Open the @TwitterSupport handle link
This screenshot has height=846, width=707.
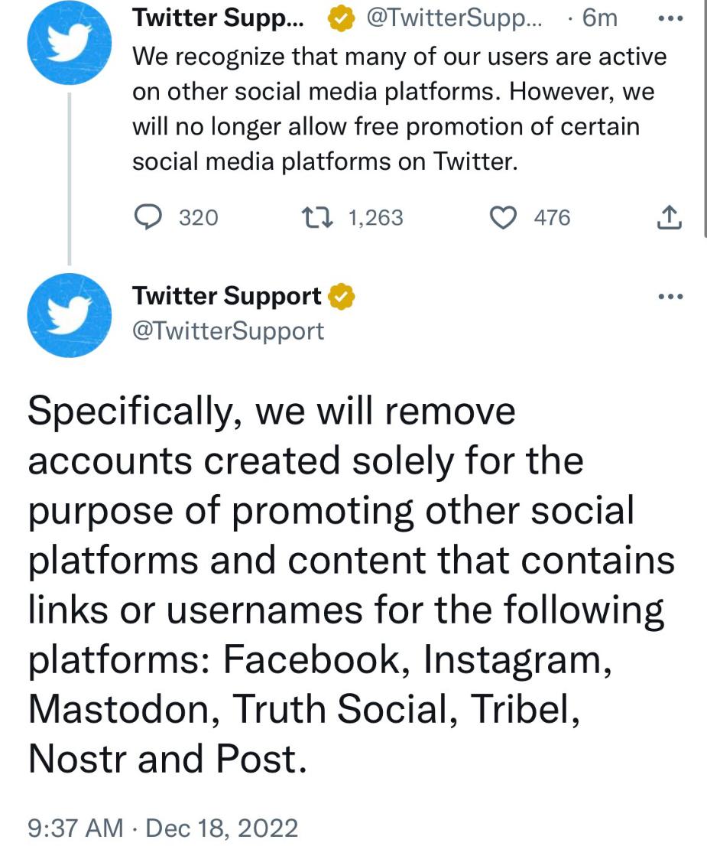coord(228,330)
